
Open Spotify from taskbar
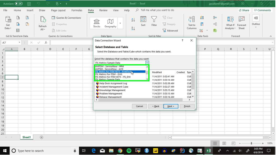129,151
